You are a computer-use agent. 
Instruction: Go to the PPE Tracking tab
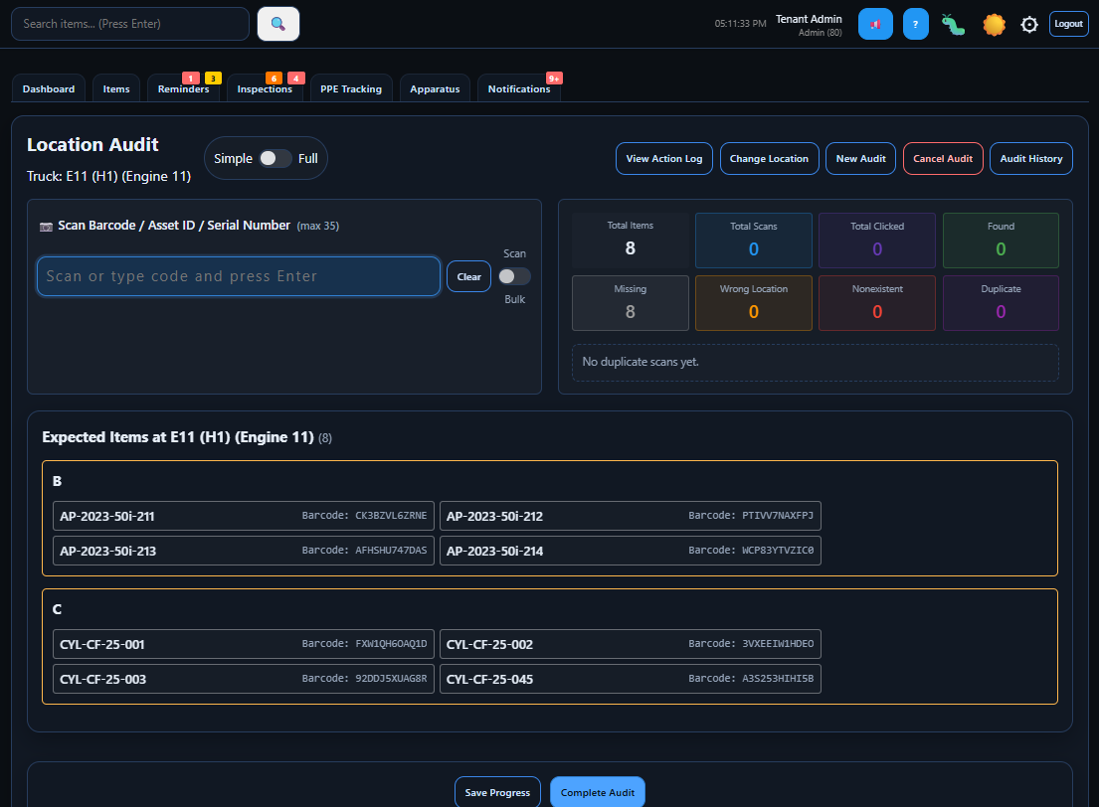tap(351, 88)
